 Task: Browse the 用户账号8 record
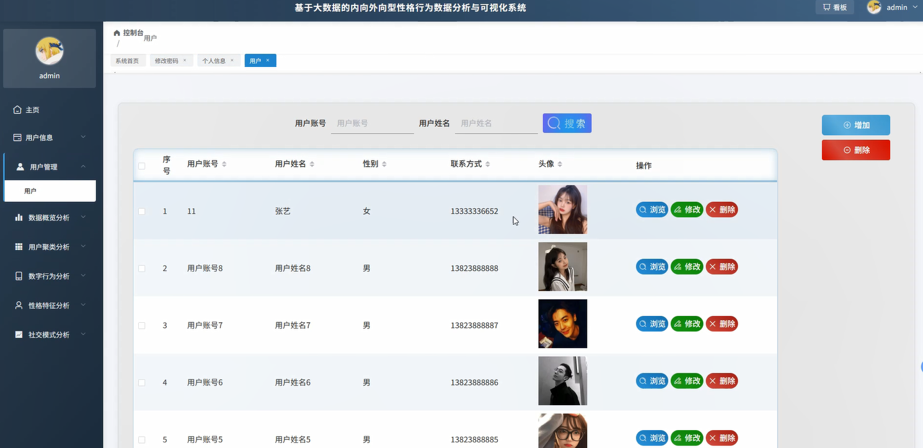[x=652, y=266]
